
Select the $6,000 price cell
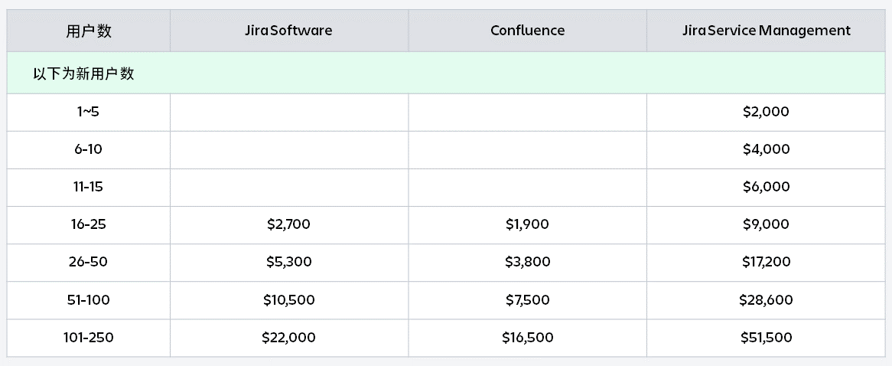[x=767, y=188]
